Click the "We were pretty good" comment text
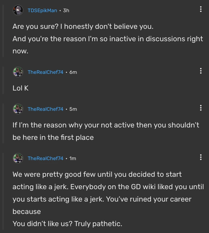The width and height of the screenshot is (209, 233). pos(97,174)
